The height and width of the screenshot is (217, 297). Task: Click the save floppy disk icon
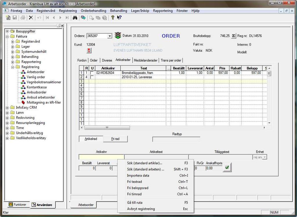[15, 18]
